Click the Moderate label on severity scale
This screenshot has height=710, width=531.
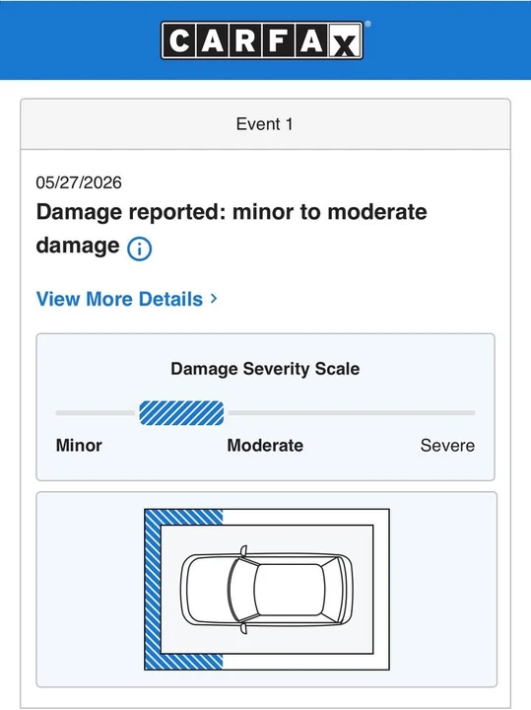point(265,445)
